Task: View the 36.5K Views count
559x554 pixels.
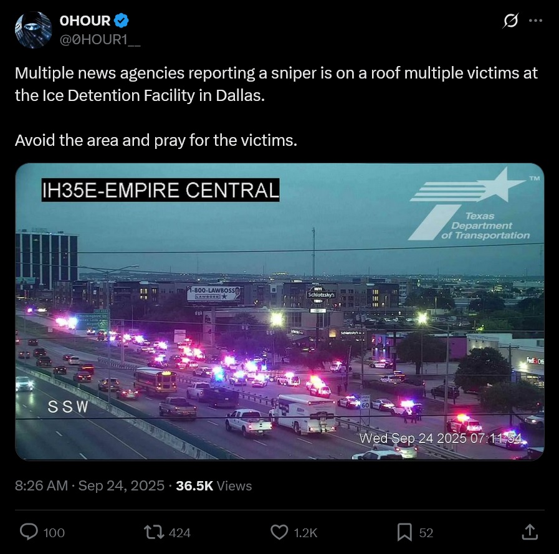Action: click(x=214, y=485)
